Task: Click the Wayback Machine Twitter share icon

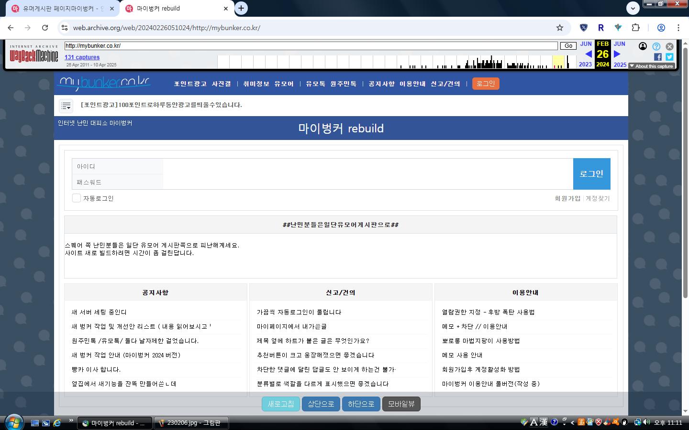Action: pyautogui.click(x=669, y=57)
